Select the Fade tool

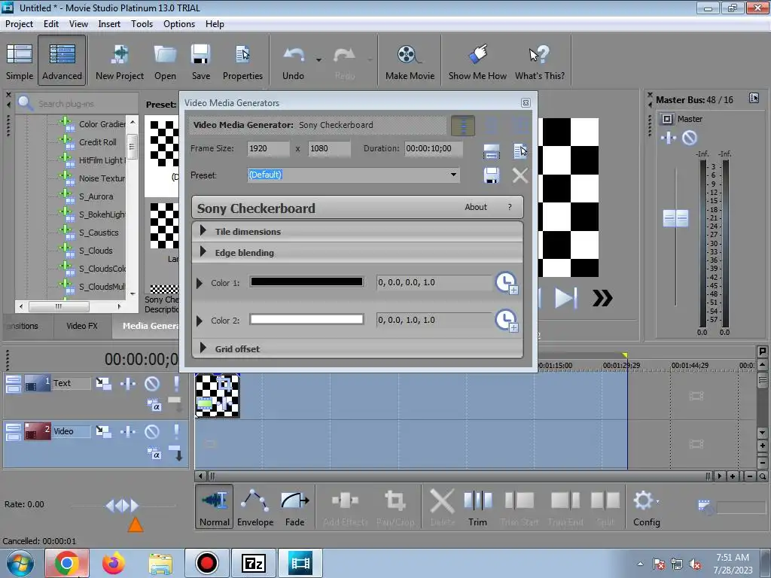pyautogui.click(x=294, y=507)
